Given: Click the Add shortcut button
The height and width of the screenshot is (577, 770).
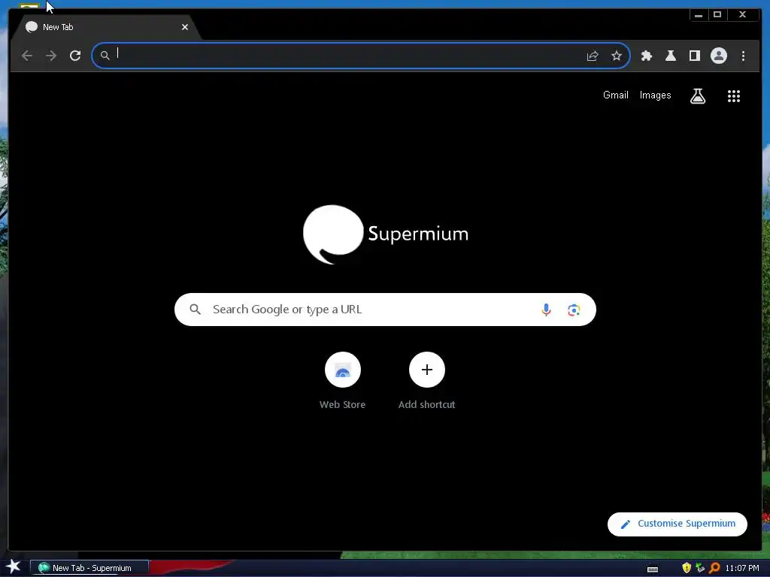Looking at the screenshot, I should [427, 381].
